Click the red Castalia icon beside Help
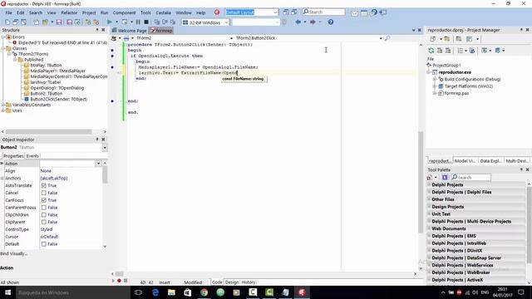Screen dimensions: 532x299 pyautogui.click(x=217, y=12)
